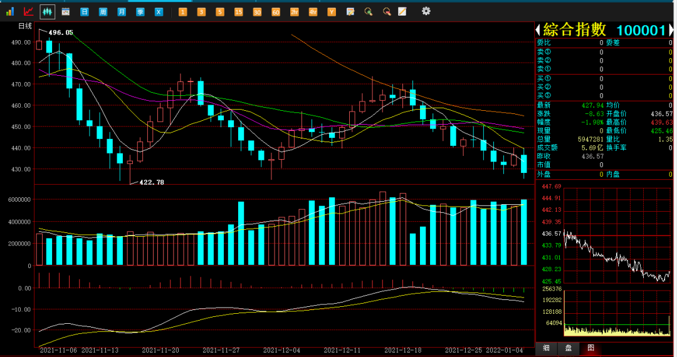Click the 换手率 label

click(x=617, y=148)
